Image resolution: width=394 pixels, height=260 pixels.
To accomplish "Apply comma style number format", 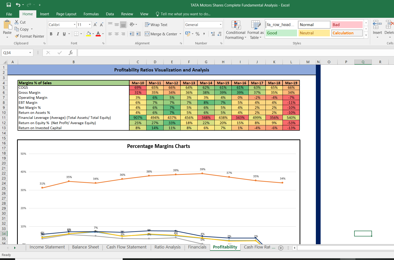I will (x=204, y=34).
